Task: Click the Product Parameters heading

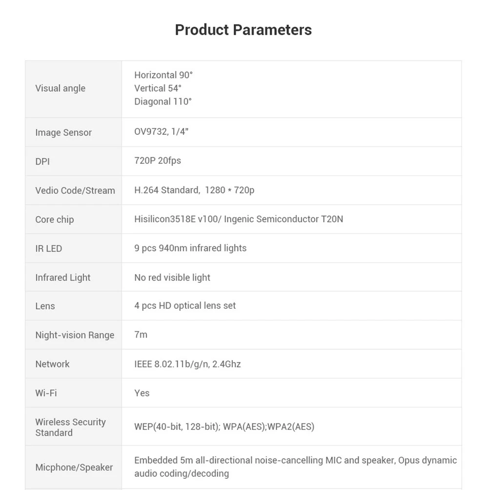Action: 243,30
